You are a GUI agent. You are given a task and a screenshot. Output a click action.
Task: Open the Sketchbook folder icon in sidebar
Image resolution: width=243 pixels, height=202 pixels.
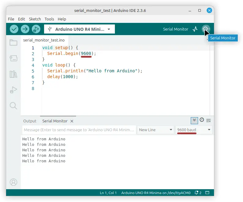click(13, 42)
